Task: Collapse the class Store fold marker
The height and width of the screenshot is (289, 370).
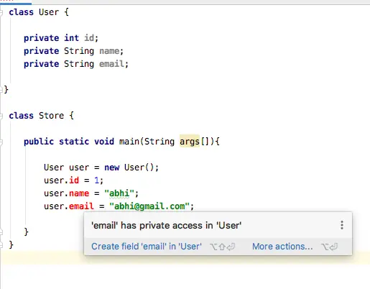Action: coord(1,116)
